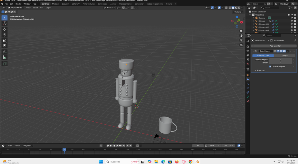This screenshot has width=298, height=164.
Task: Click the Levels Viewport value field
Action: 281,59
